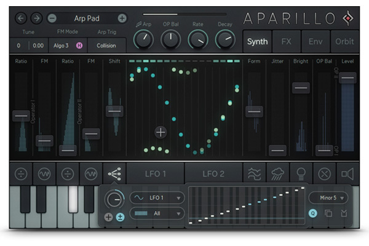
Task: Open the LFO 1 source dropdown
Action: [157, 198]
